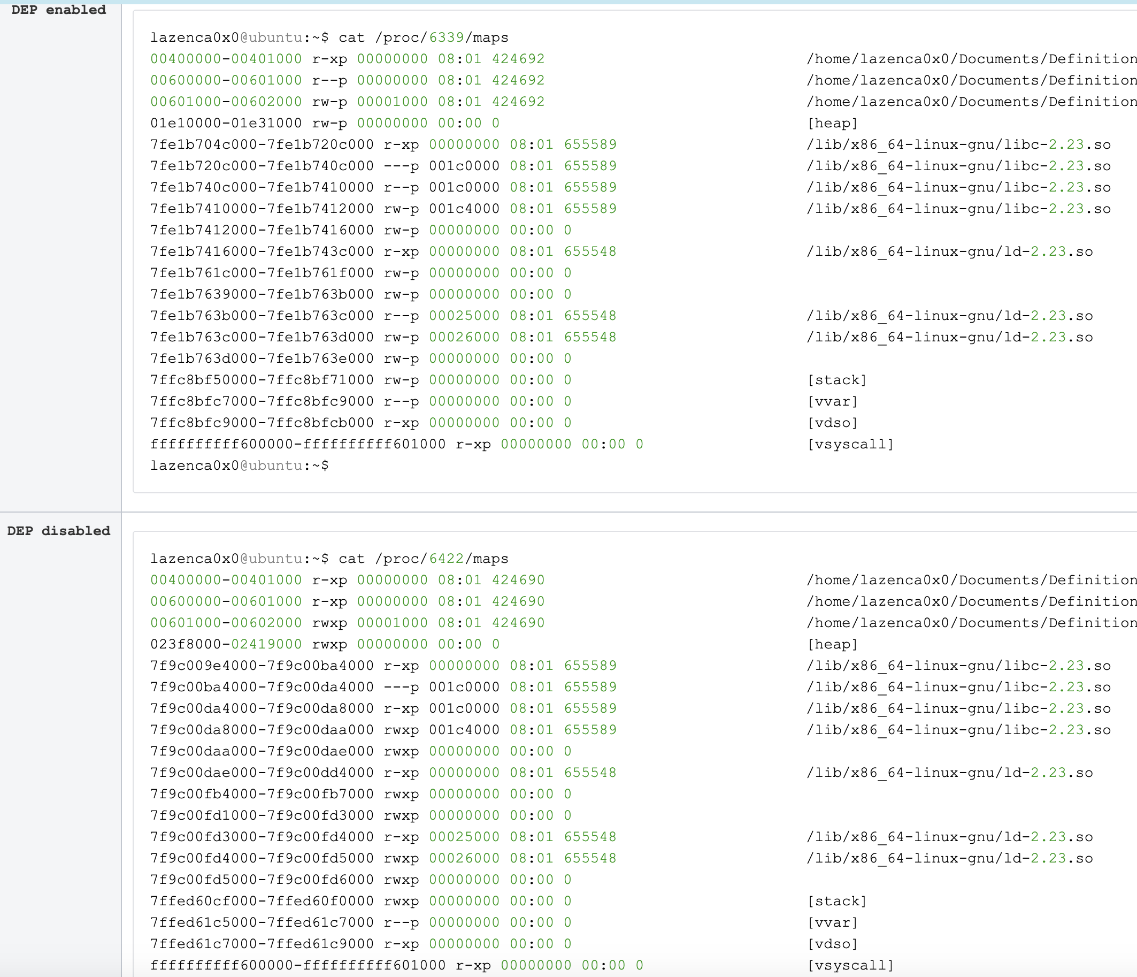Click the 'cat /proc/6422/maps' command line

point(423,558)
